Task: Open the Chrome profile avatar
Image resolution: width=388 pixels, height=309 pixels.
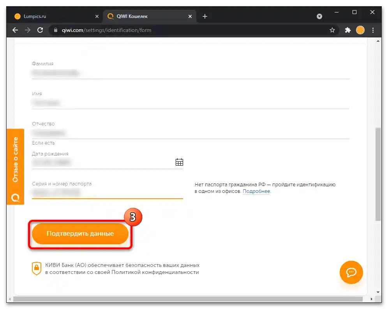Action: pos(360,30)
